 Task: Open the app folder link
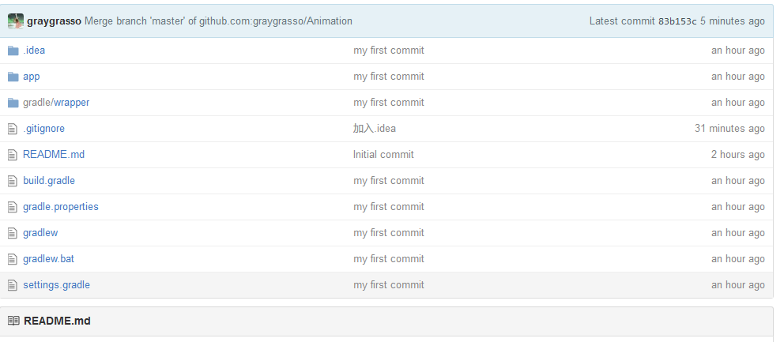tap(31, 77)
